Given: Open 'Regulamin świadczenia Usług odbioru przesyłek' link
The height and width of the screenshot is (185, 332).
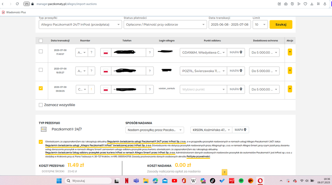Looking at the screenshot, I should tap(110, 153).
